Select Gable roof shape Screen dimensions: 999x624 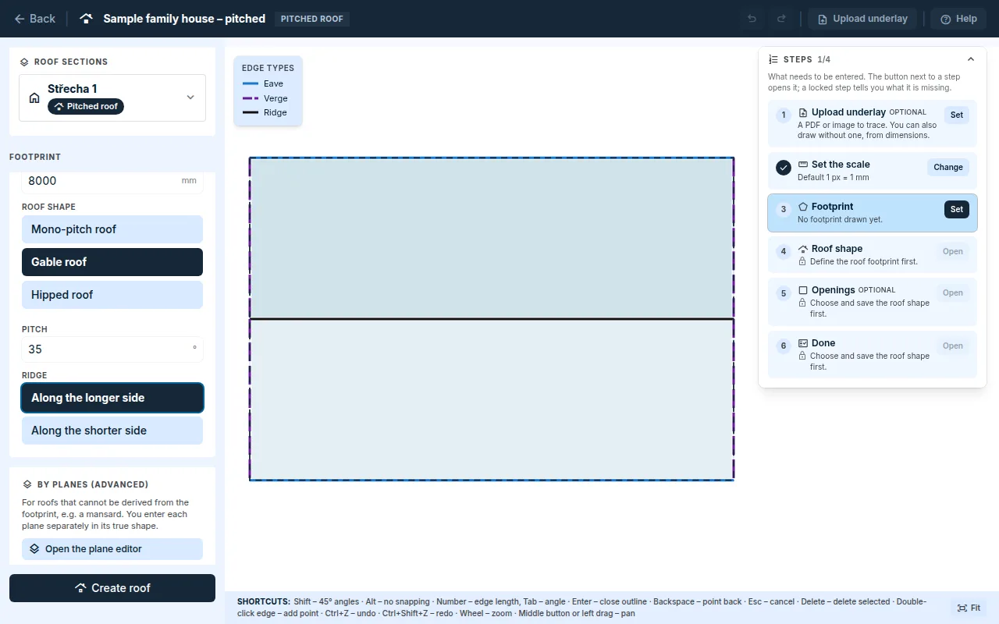click(112, 262)
